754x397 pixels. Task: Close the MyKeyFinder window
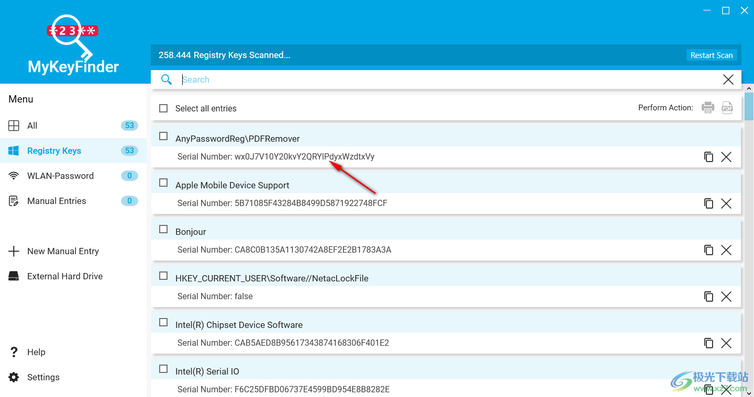click(x=745, y=10)
